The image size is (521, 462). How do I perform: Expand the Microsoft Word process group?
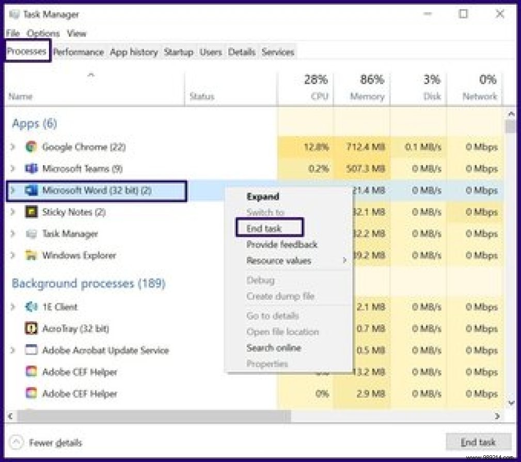(13, 190)
